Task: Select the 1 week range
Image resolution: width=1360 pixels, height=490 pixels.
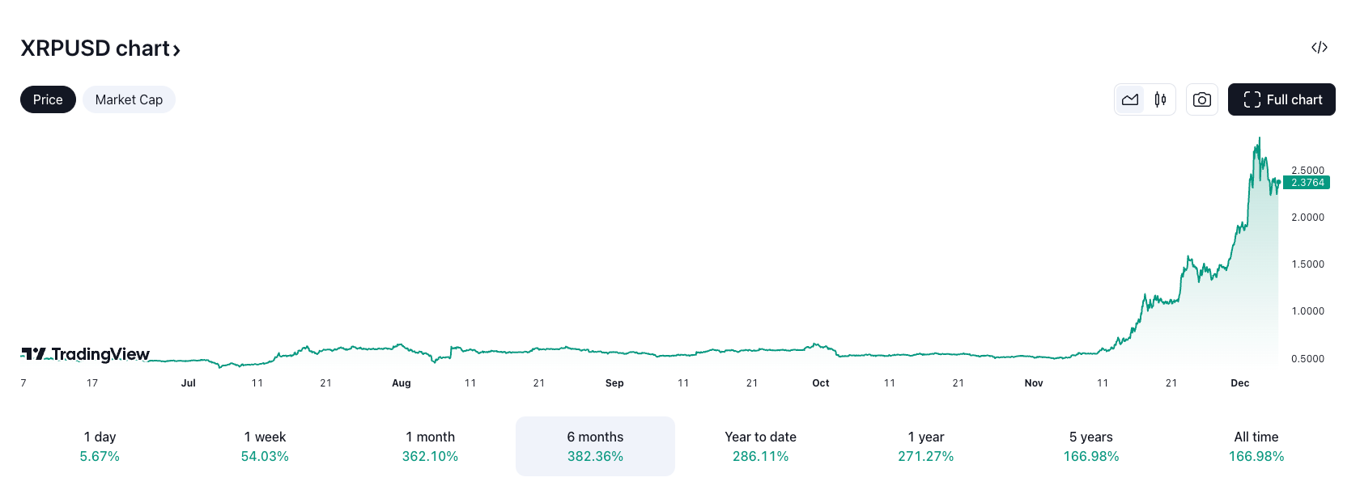Action: pyautogui.click(x=265, y=446)
